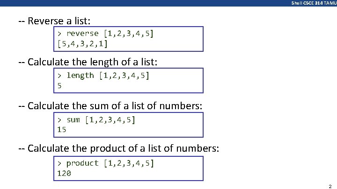Click the word 'length' in the code

(80, 75)
